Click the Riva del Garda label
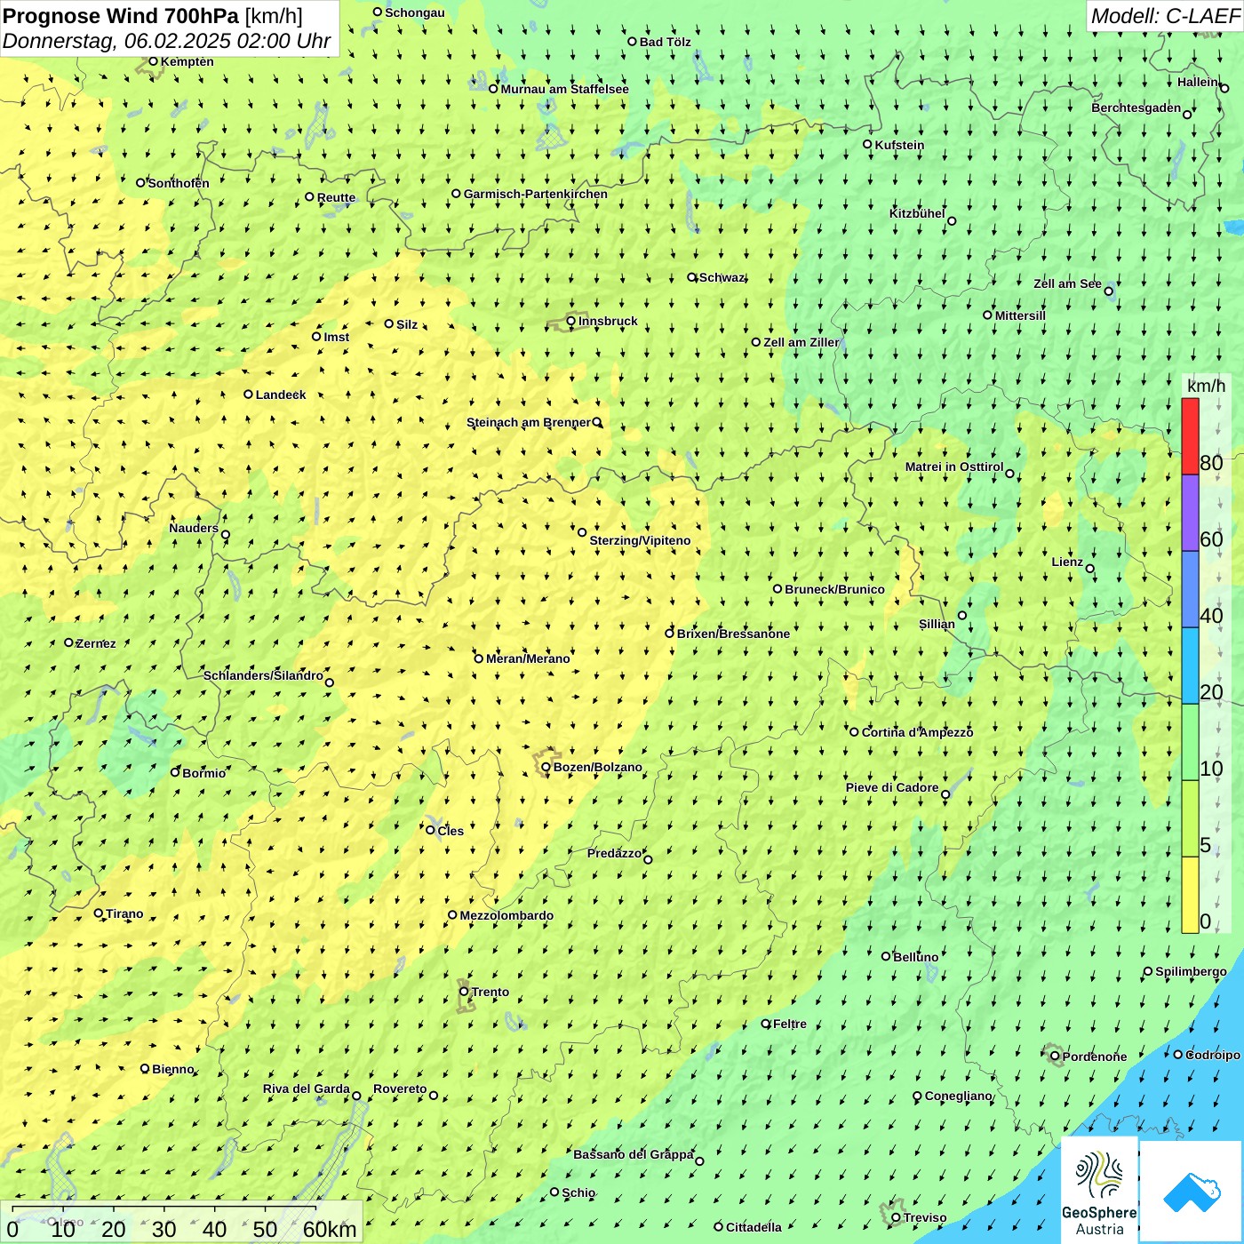The height and width of the screenshot is (1244, 1244). tap(307, 1088)
